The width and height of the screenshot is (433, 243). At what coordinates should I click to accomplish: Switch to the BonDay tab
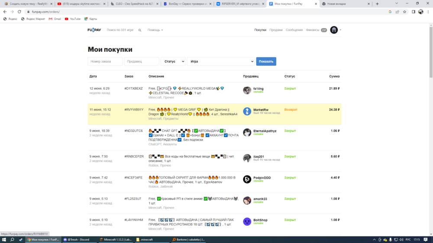click(x=187, y=4)
